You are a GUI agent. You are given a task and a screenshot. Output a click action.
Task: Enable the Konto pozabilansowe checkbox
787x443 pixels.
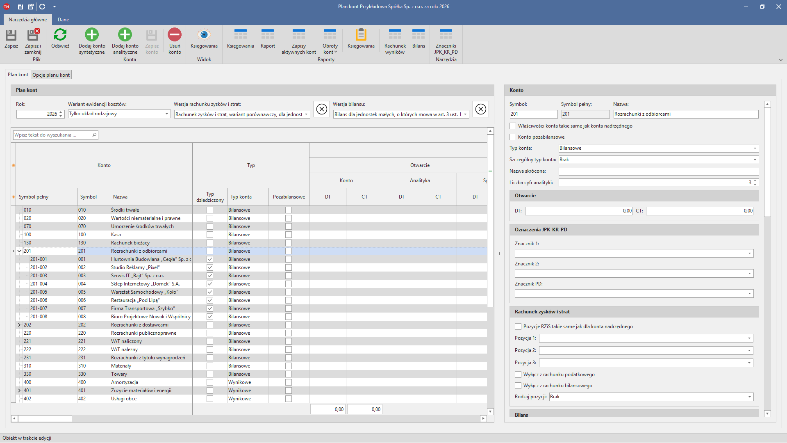point(513,137)
